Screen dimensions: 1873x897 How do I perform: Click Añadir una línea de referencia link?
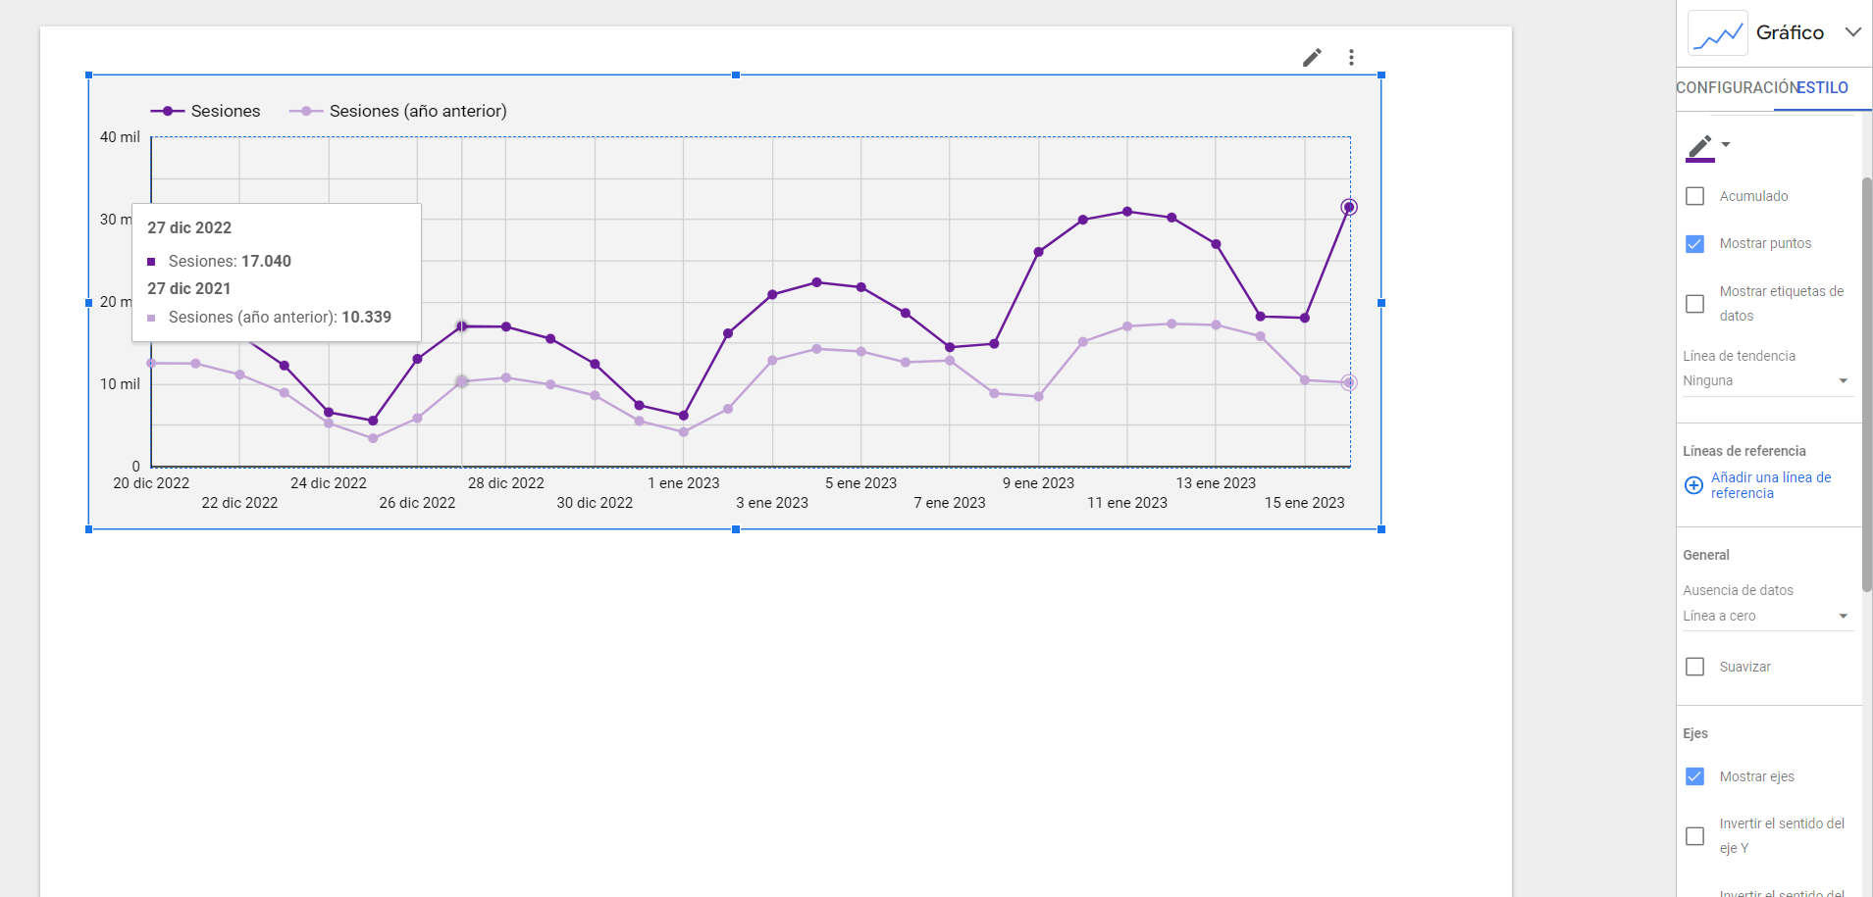click(1770, 485)
